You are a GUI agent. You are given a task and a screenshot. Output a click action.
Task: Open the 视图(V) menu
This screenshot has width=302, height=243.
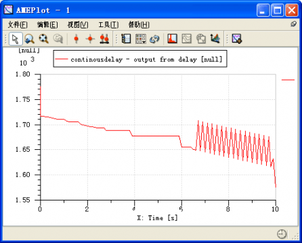78,24
